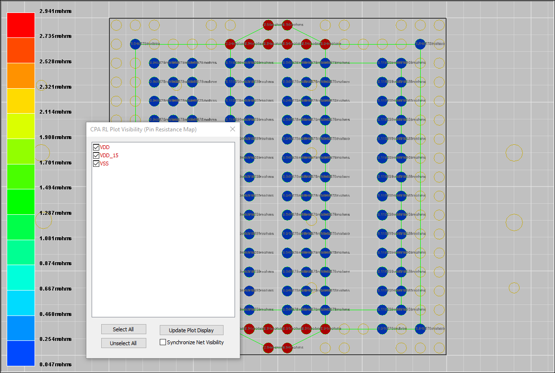Click the red swatch at legend top
Viewport: 555px width, 373px height.
(x=21, y=25)
